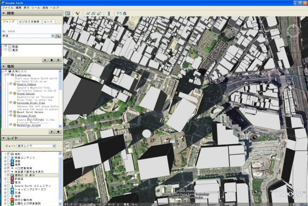
Task: Open the ツール menu
Action: [36, 8]
